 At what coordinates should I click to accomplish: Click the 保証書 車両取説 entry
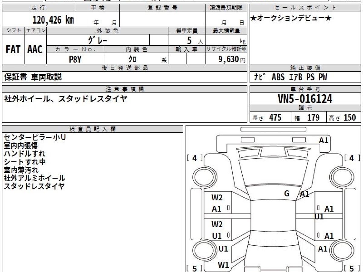pyautogui.click(x=33, y=77)
